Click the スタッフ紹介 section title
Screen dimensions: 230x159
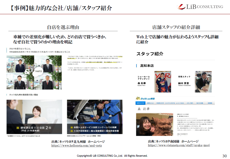pos(150,54)
